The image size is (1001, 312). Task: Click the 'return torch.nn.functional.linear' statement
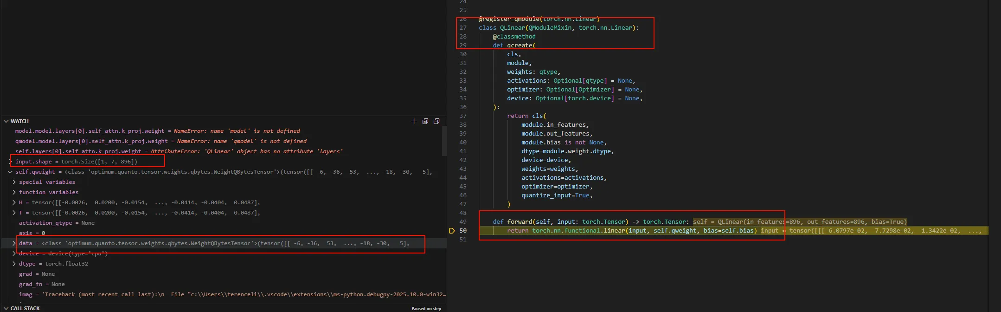click(632, 231)
